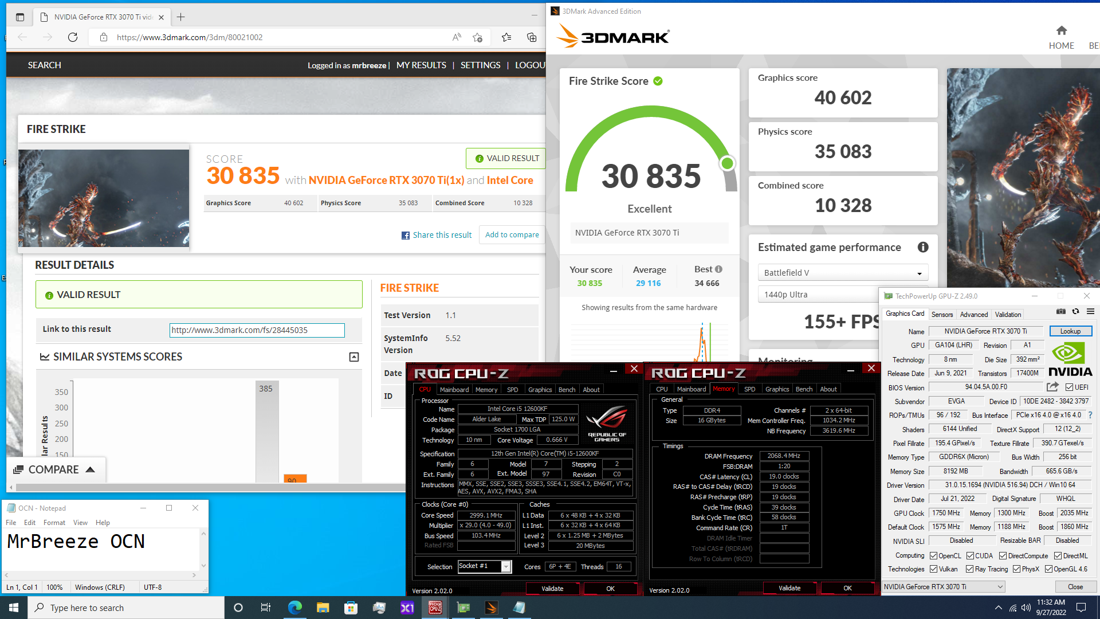1100x619 pixels.
Task: Open ROG CPU-Z from the taskbar
Action: tap(435, 608)
